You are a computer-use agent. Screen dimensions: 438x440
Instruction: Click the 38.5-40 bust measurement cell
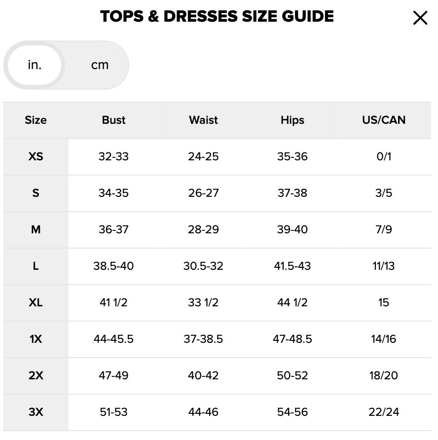point(113,266)
